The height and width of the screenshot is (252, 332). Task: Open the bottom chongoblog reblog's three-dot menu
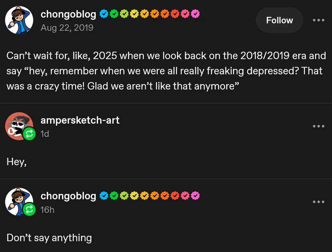318,202
